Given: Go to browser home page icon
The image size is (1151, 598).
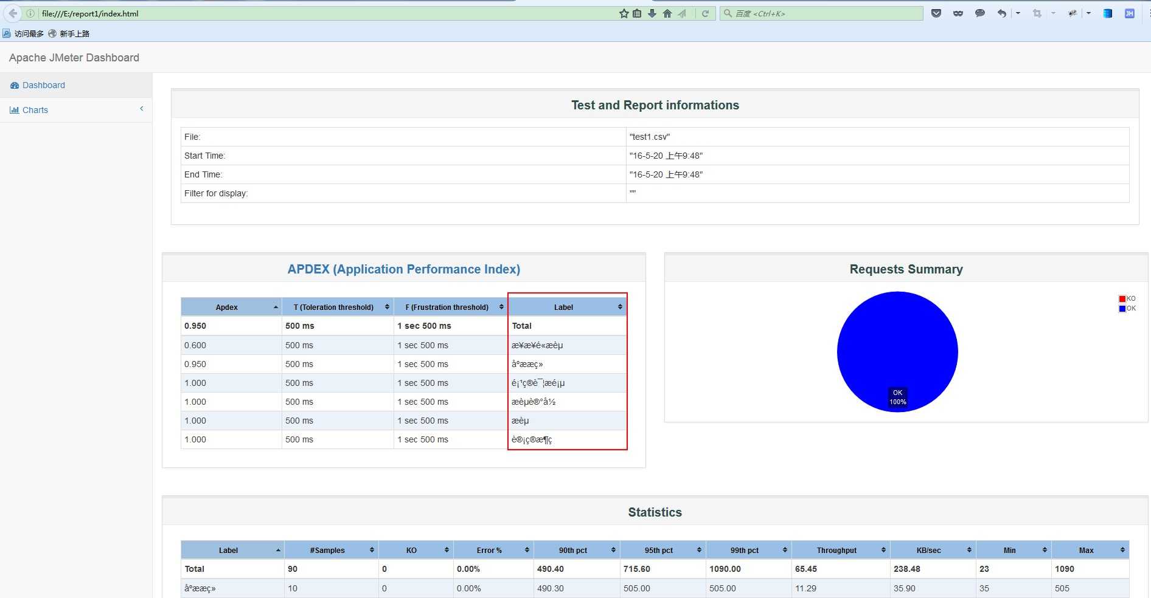Looking at the screenshot, I should tap(667, 13).
